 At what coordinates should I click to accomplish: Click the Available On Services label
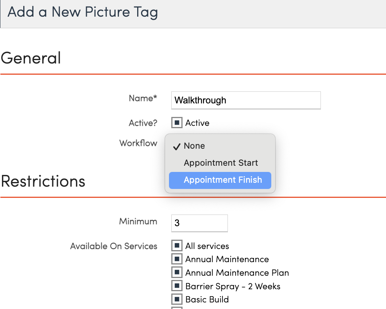114,246
